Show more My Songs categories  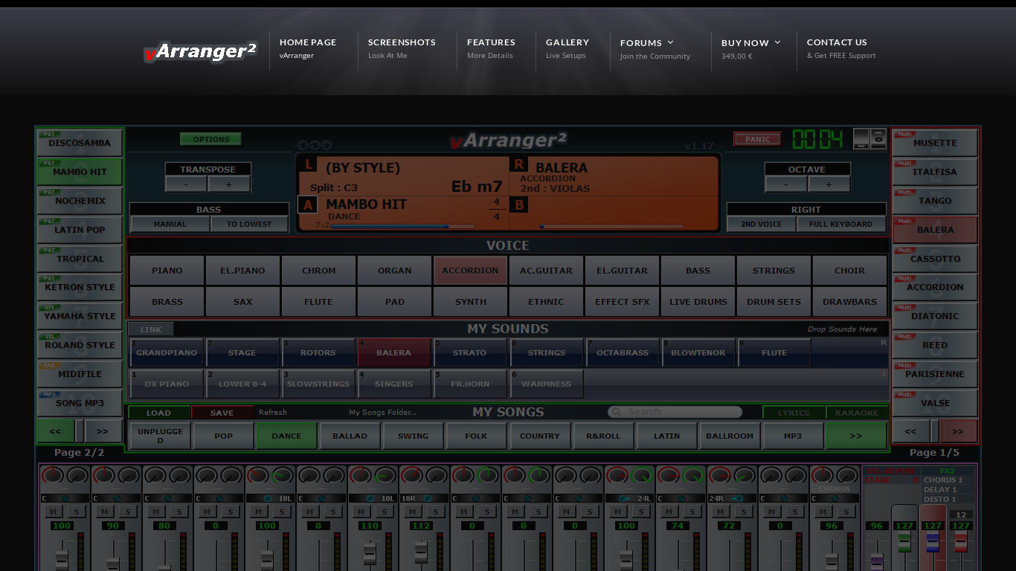pyautogui.click(x=856, y=436)
